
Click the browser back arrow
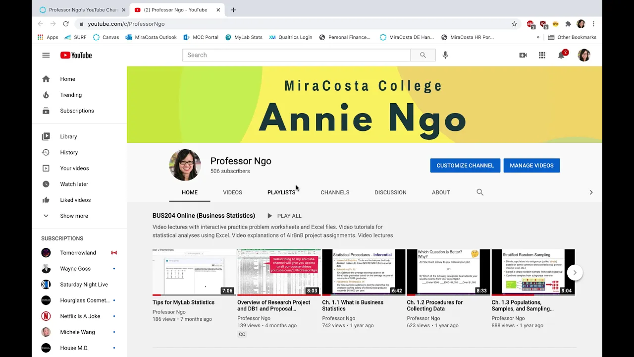coord(41,24)
